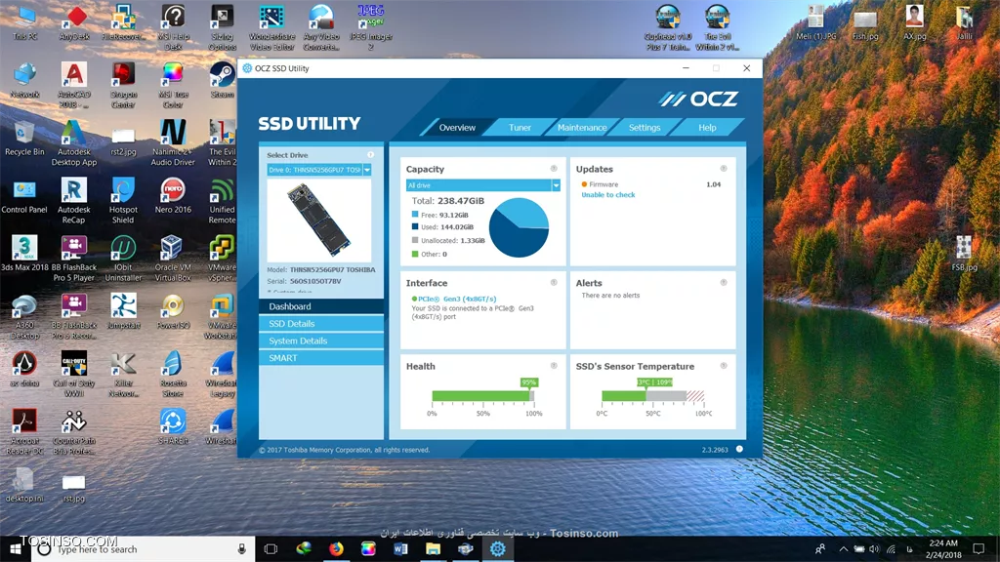Click the 'Unable to check' firmware link
Viewport: 1000px width, 562px height.
click(x=607, y=195)
